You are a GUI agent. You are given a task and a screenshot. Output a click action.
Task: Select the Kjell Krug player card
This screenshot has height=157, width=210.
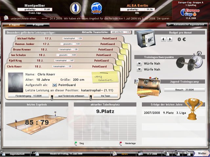[61, 61]
